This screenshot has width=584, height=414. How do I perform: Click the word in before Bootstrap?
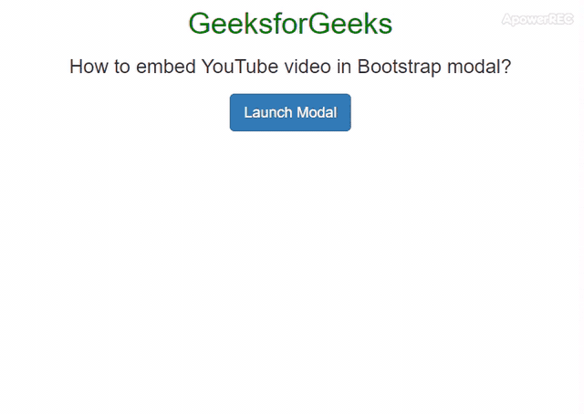[344, 67]
